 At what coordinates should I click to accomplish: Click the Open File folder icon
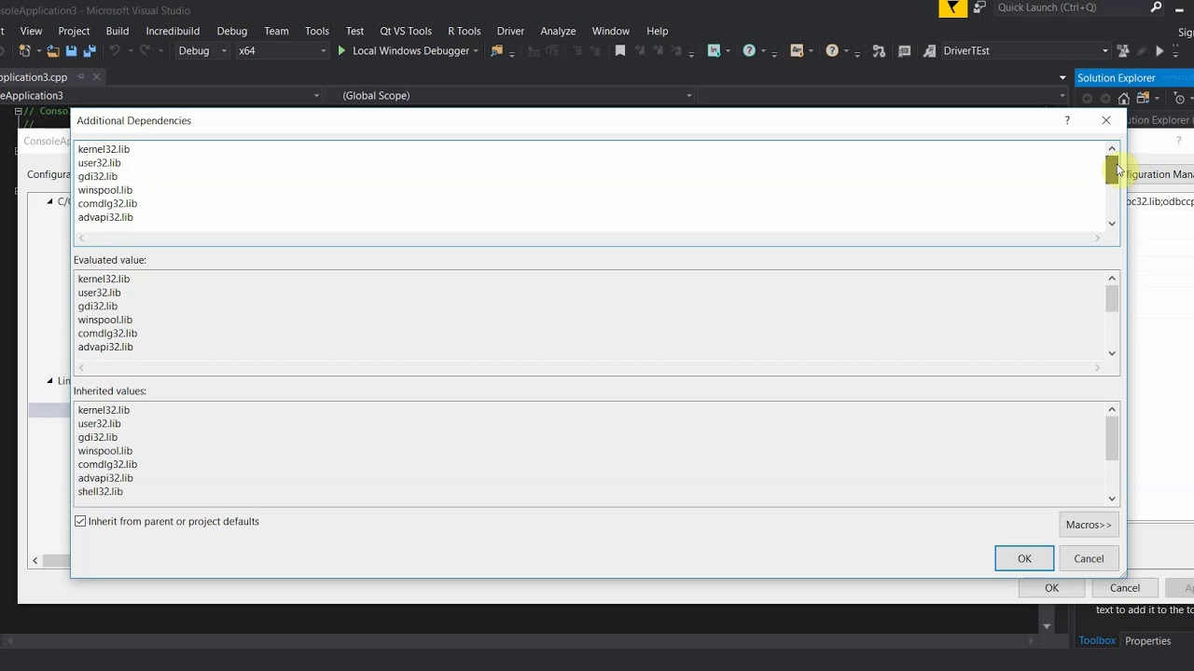53,51
